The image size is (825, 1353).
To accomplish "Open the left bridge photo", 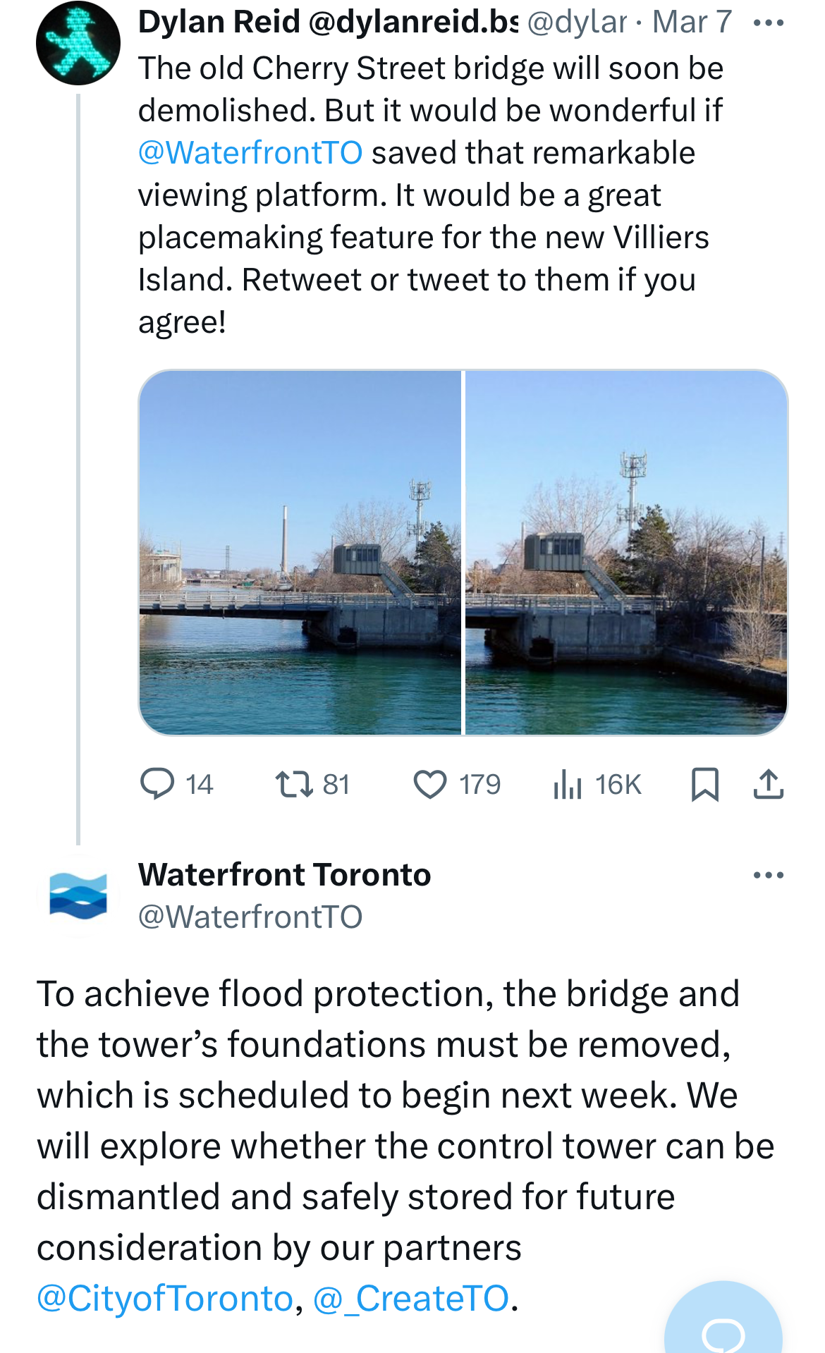I will tap(300, 552).
